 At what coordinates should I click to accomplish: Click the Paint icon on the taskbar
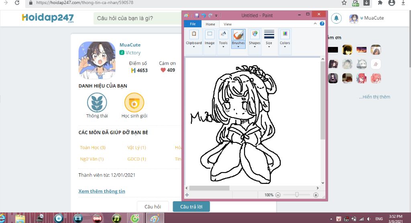[x=155, y=218]
